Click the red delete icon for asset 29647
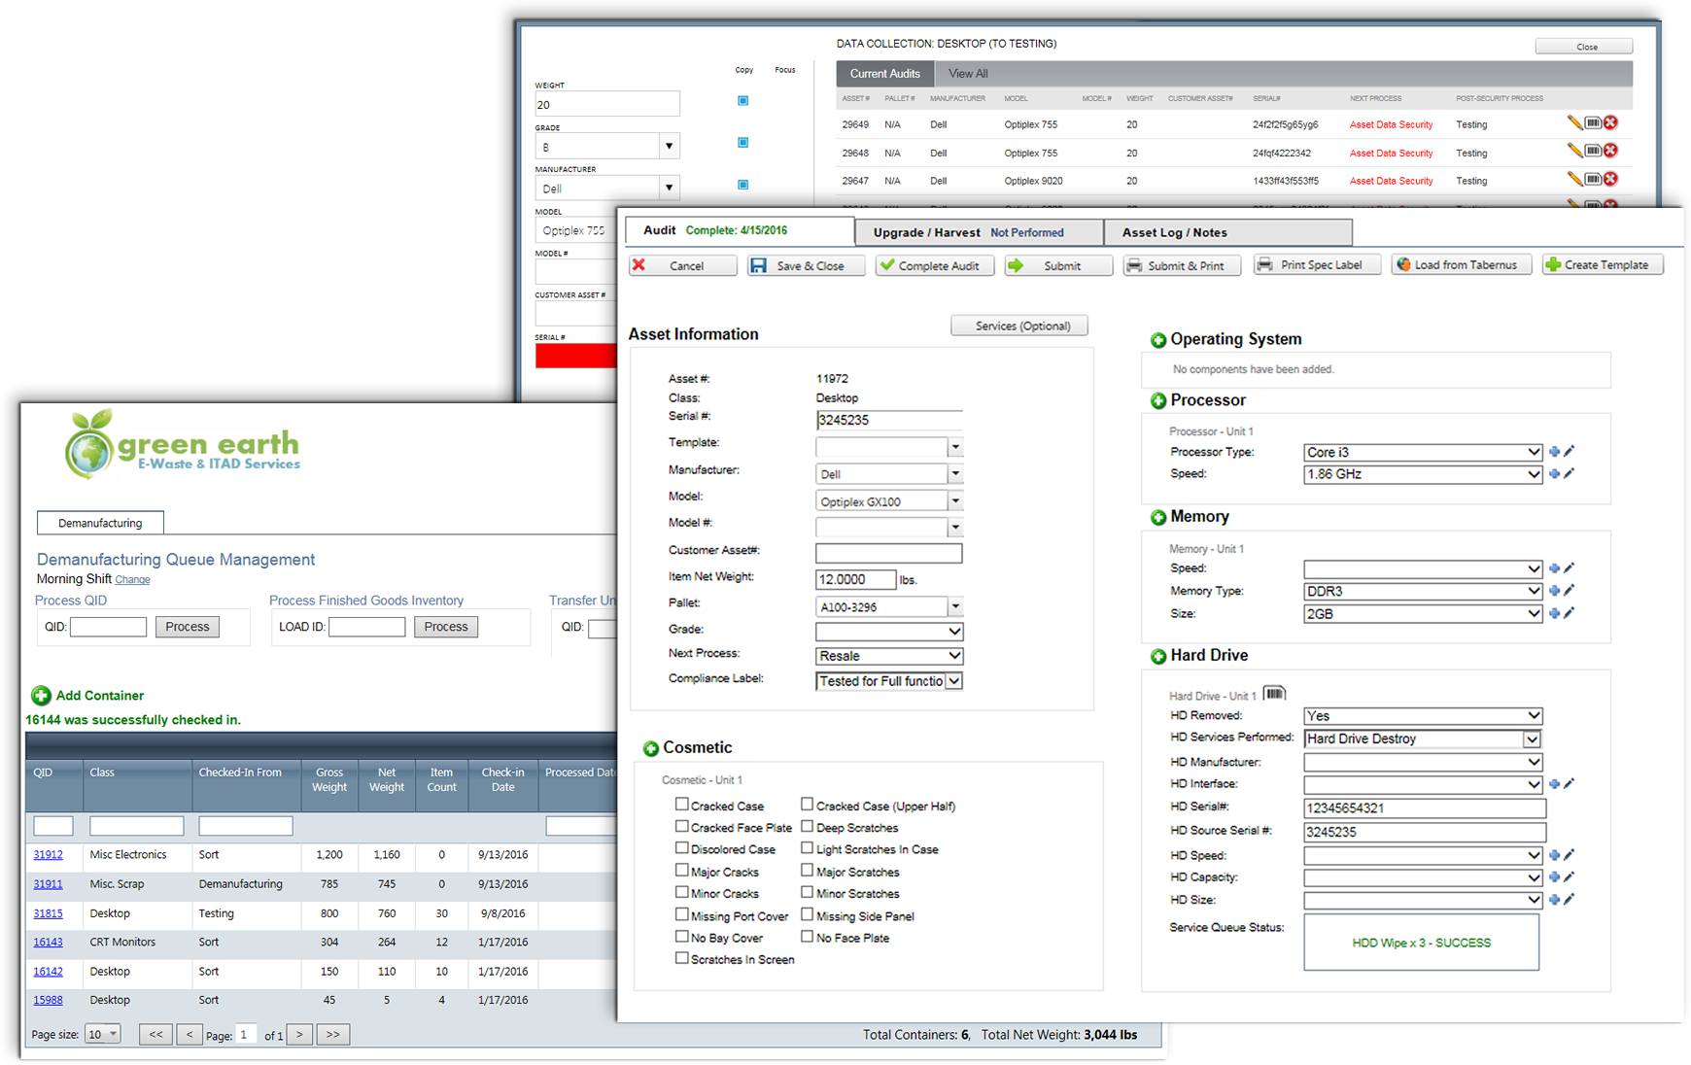Screen dimensions: 1691x1065 click(1611, 179)
